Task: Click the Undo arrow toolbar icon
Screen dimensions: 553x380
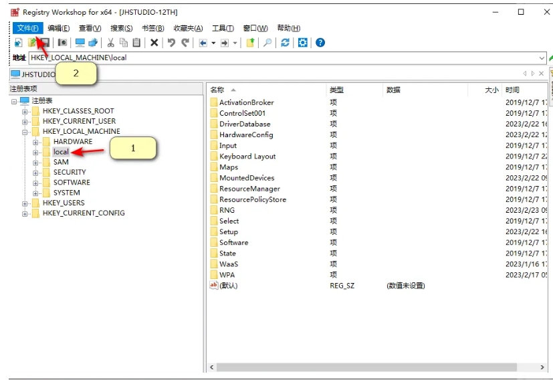Action: click(x=171, y=43)
